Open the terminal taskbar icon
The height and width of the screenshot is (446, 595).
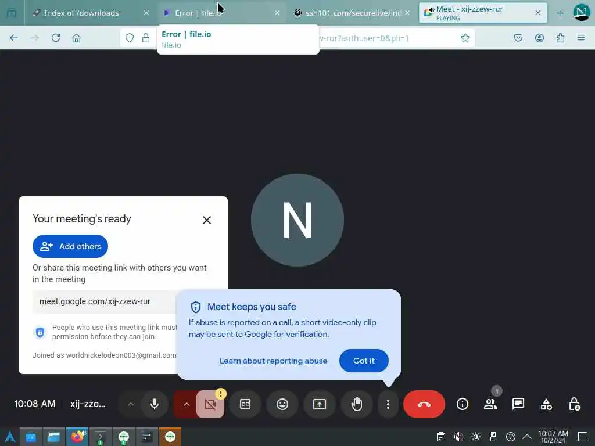pyautogui.click(x=100, y=437)
